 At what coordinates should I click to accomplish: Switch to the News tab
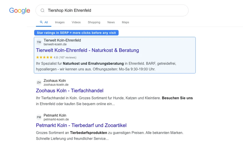pos(111,22)
